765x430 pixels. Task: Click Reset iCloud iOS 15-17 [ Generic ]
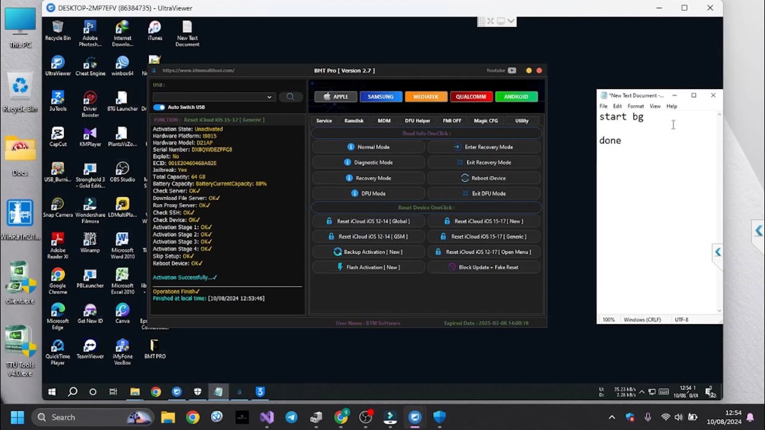484,236
